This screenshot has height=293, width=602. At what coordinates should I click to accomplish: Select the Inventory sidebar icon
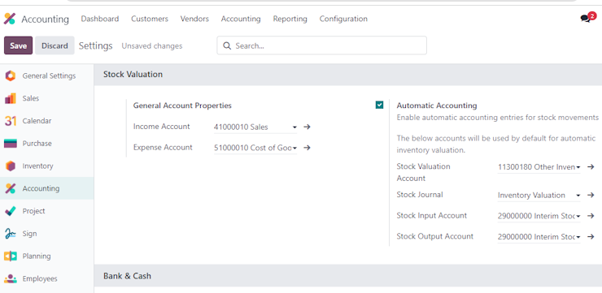click(x=11, y=166)
